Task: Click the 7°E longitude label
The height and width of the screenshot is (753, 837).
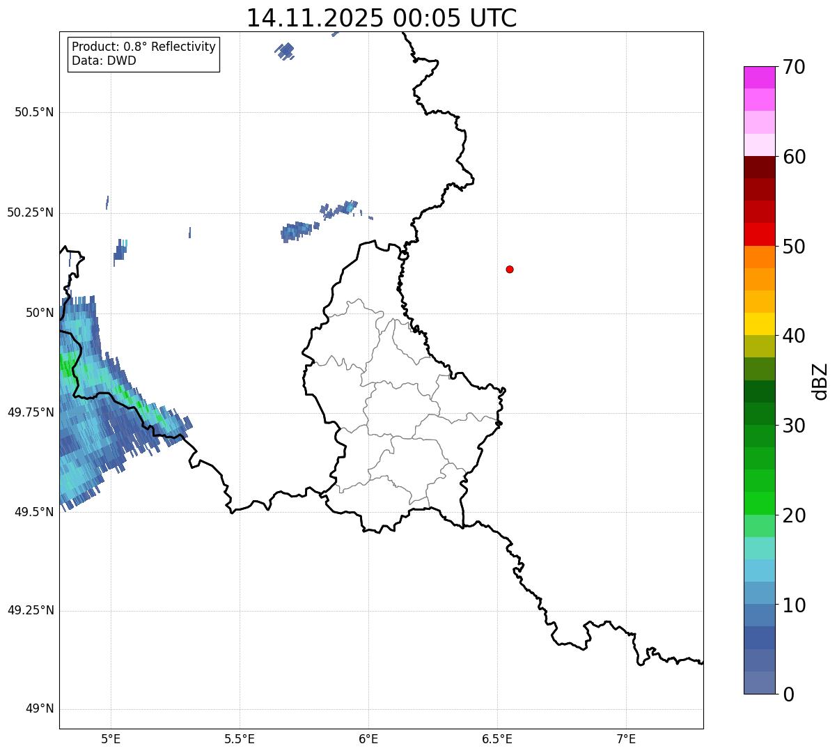Action: pos(626,738)
